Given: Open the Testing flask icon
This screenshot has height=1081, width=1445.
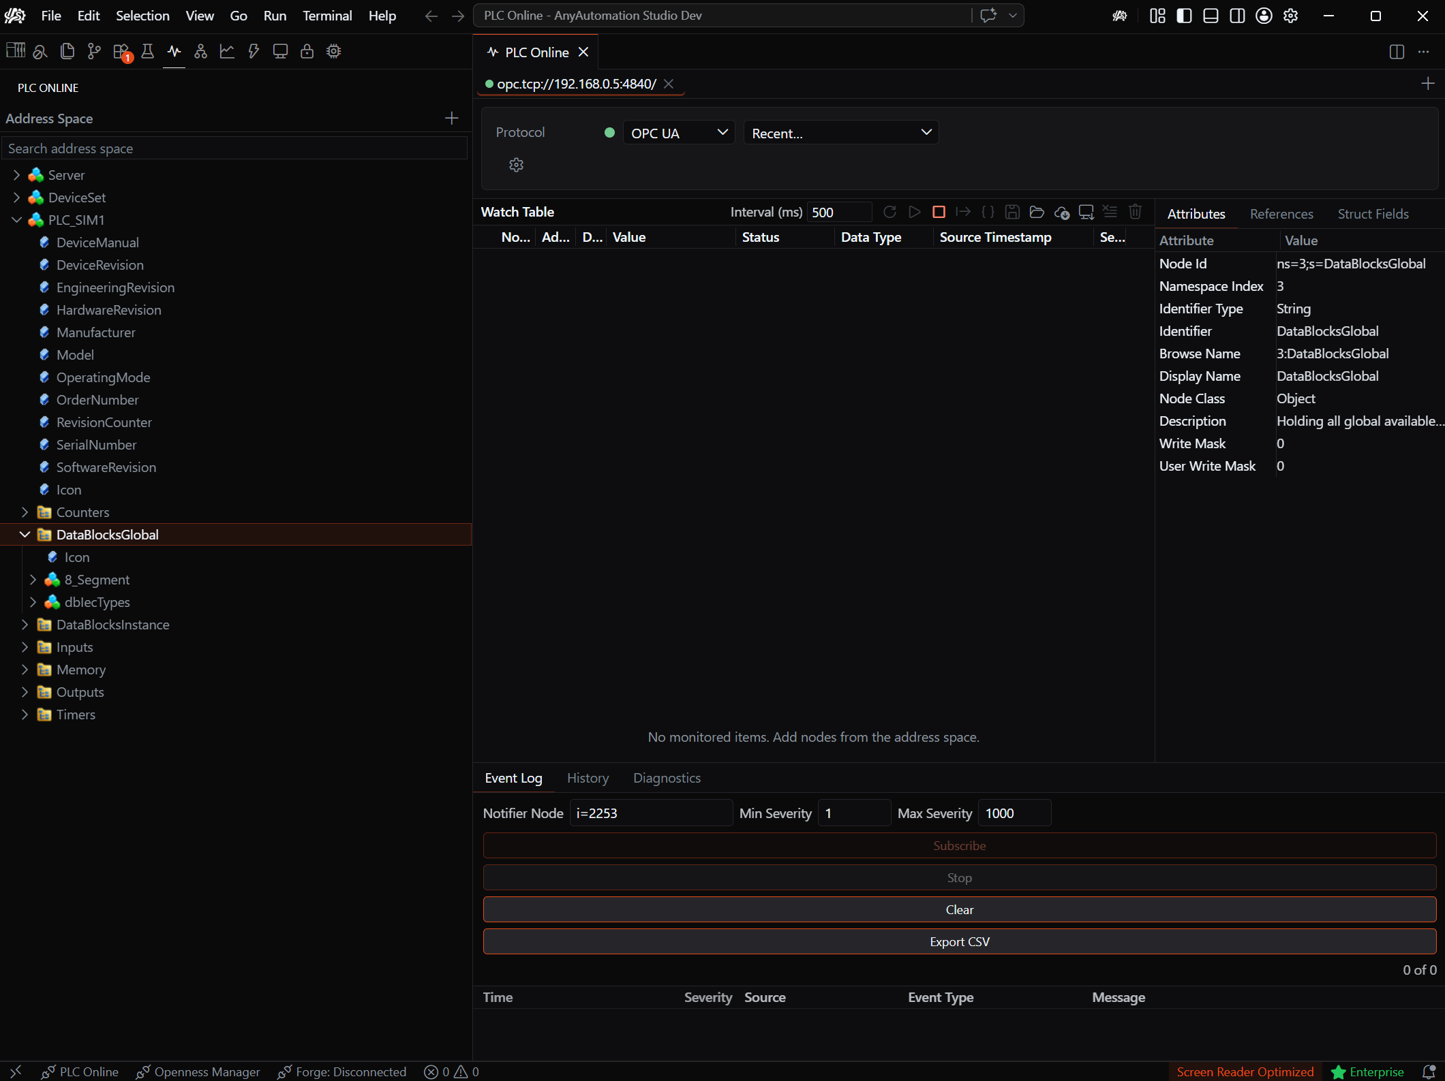Looking at the screenshot, I should [147, 51].
